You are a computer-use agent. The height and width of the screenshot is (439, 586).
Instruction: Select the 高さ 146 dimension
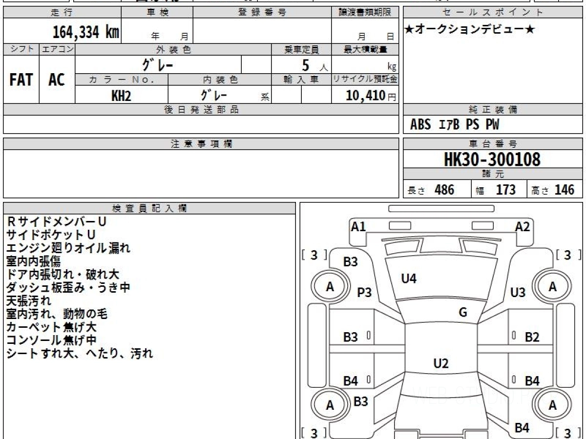(x=553, y=190)
